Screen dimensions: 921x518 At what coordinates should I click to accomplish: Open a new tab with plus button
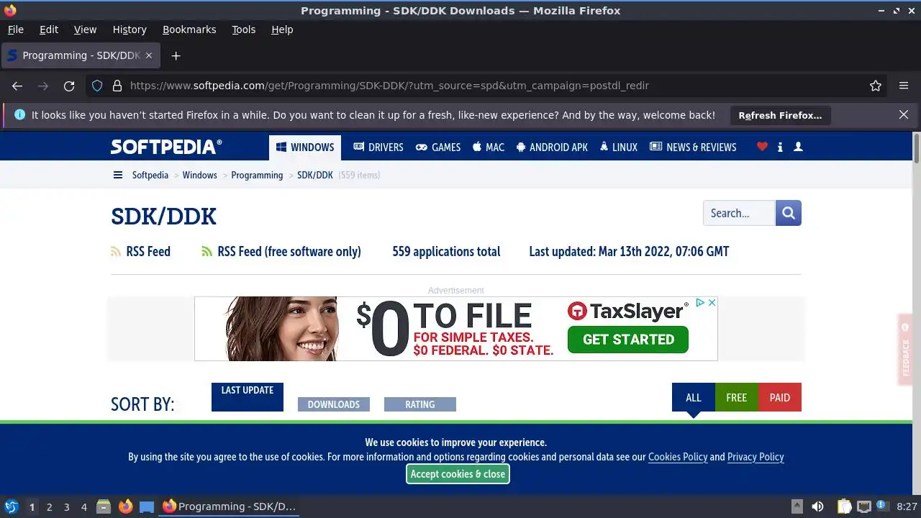click(x=176, y=55)
